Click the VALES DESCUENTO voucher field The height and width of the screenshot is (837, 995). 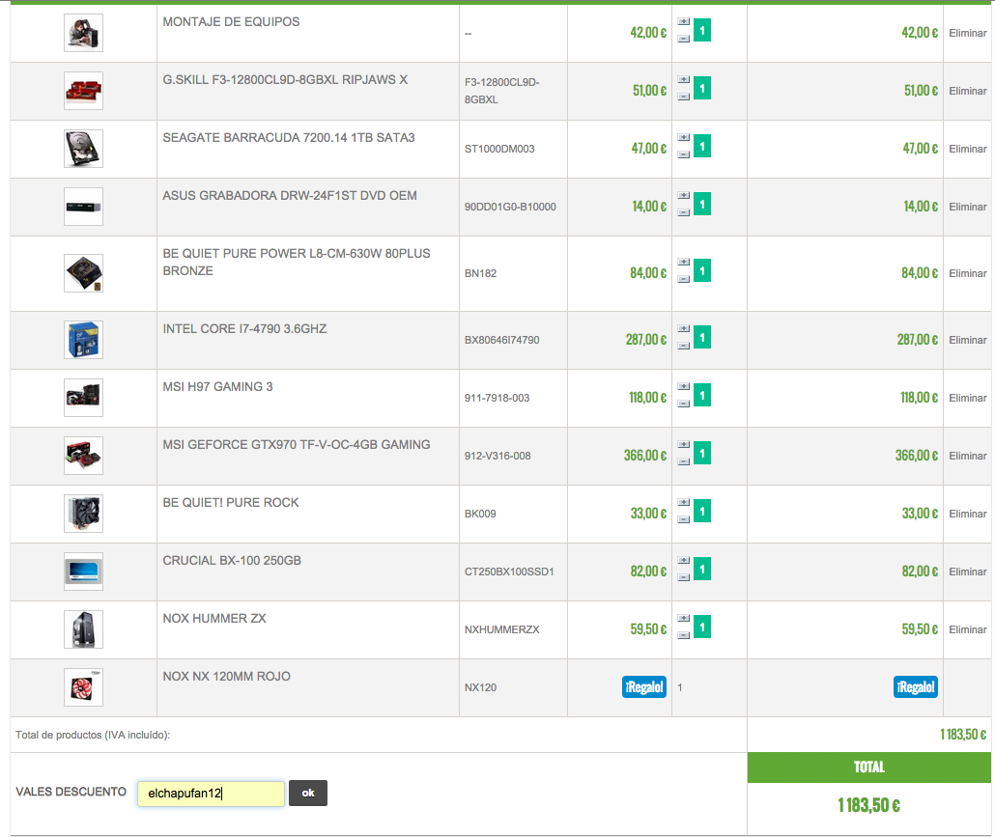click(211, 794)
